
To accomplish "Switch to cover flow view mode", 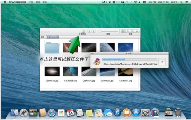I will pos(137,31).
